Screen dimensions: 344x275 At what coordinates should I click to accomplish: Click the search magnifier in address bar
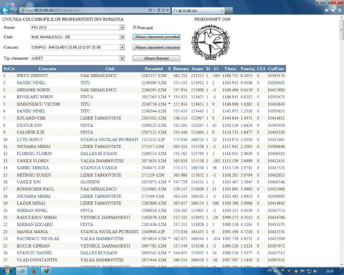tap(150, 10)
